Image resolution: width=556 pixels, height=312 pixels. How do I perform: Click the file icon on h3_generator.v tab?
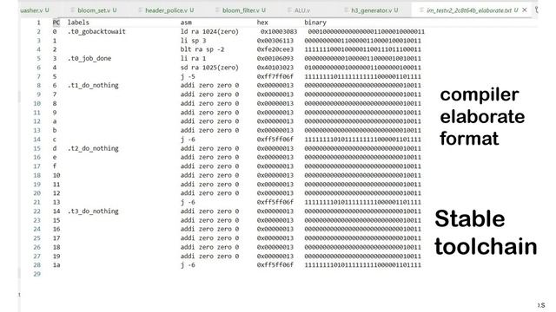346,10
